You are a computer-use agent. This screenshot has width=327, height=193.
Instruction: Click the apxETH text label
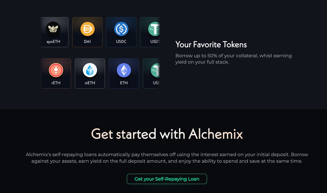point(53,42)
